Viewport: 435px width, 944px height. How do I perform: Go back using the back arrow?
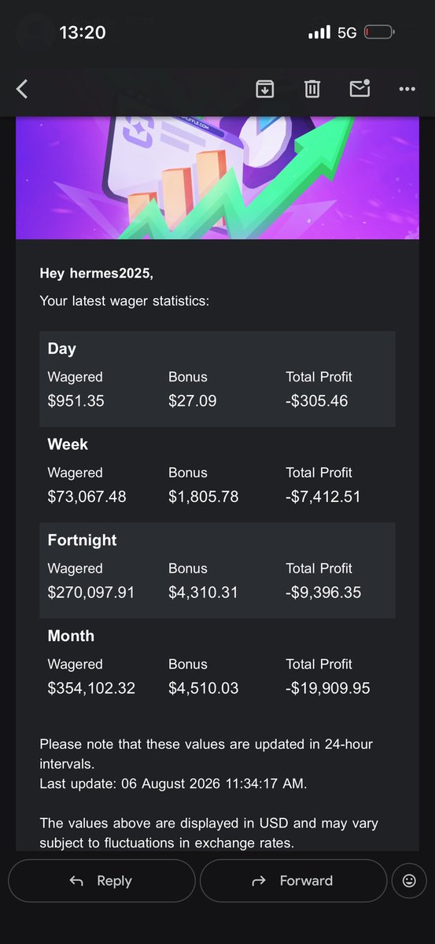tap(22, 89)
